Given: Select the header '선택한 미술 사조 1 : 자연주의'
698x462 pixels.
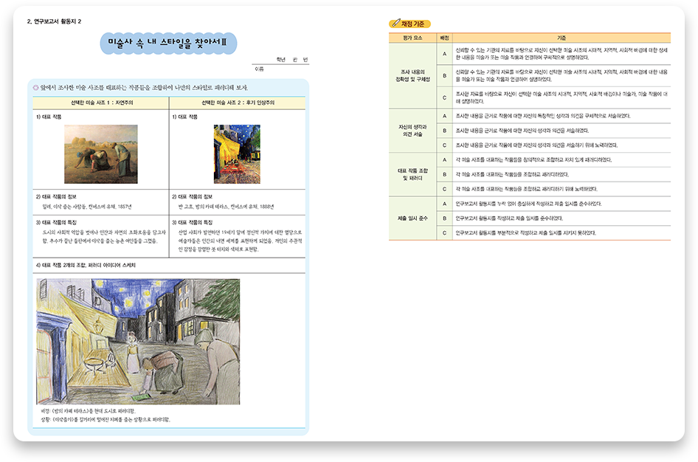Looking at the screenshot, I should [102, 103].
